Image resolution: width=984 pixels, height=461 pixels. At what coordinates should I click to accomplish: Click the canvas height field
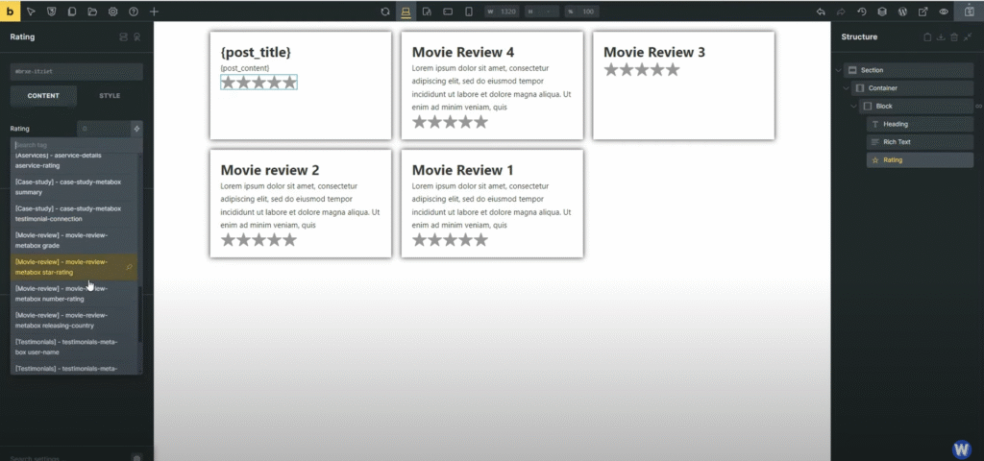(x=542, y=12)
